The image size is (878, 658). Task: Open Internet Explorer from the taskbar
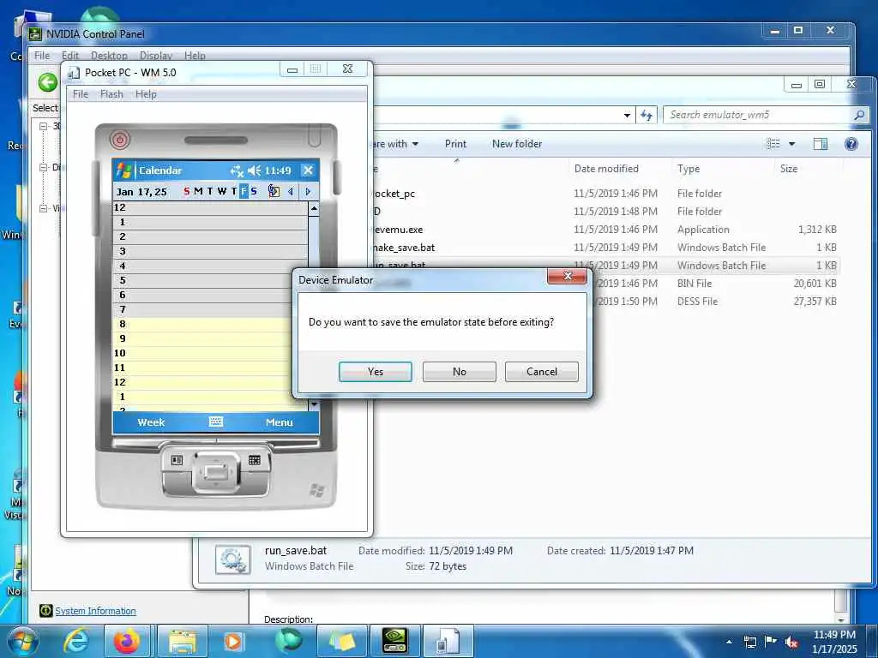click(75, 641)
